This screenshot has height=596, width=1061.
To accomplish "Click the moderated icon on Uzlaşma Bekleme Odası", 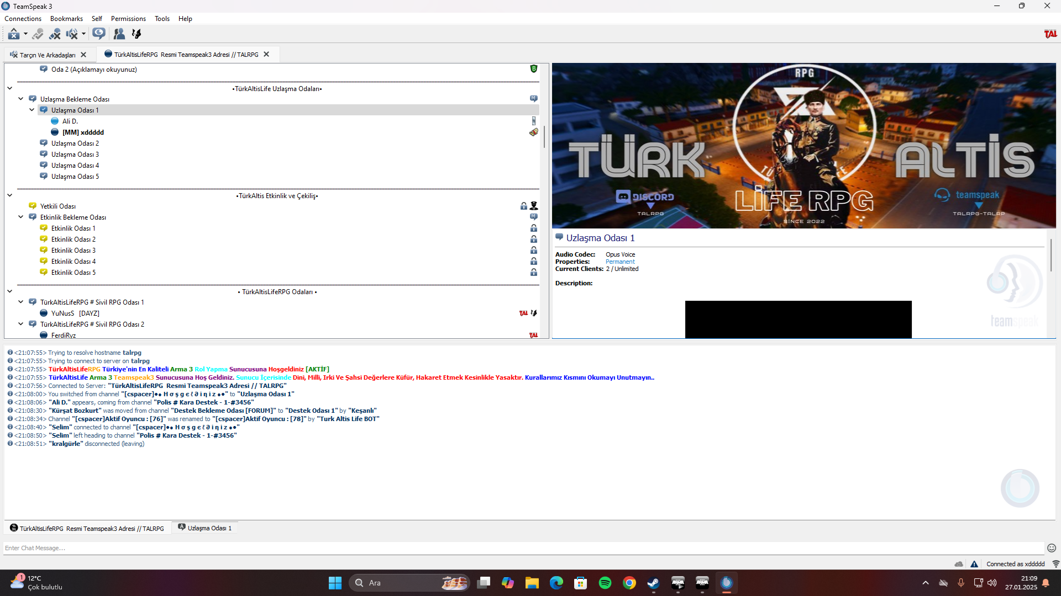I will click(534, 99).
